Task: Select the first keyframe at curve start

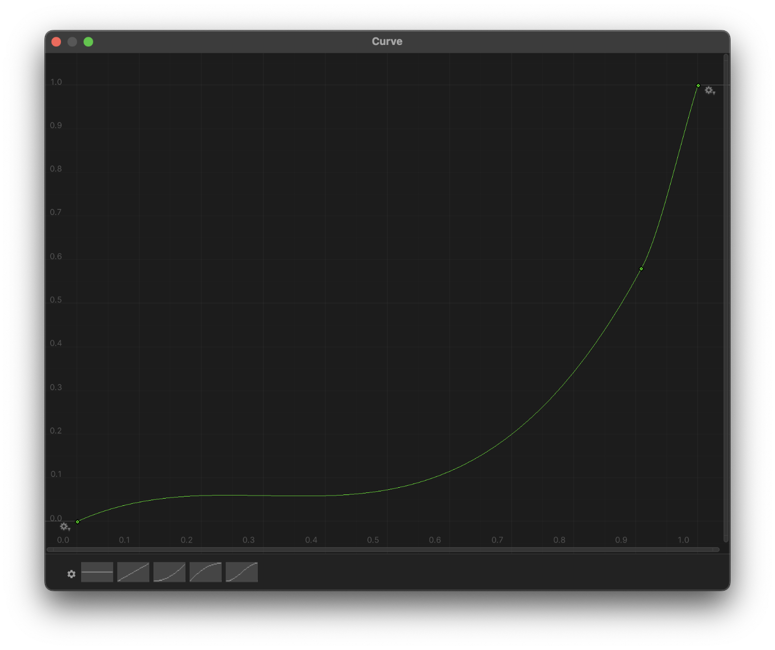Action: coord(78,522)
